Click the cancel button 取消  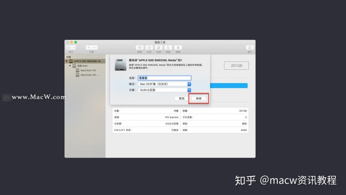point(182,98)
